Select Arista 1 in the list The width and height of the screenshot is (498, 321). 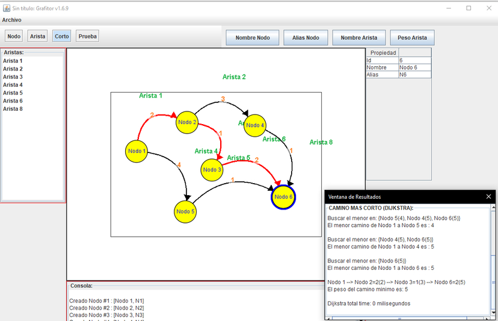pos(13,61)
